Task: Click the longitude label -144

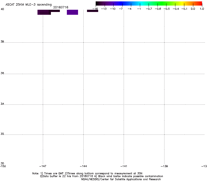Action: pyautogui.click(x=83, y=166)
